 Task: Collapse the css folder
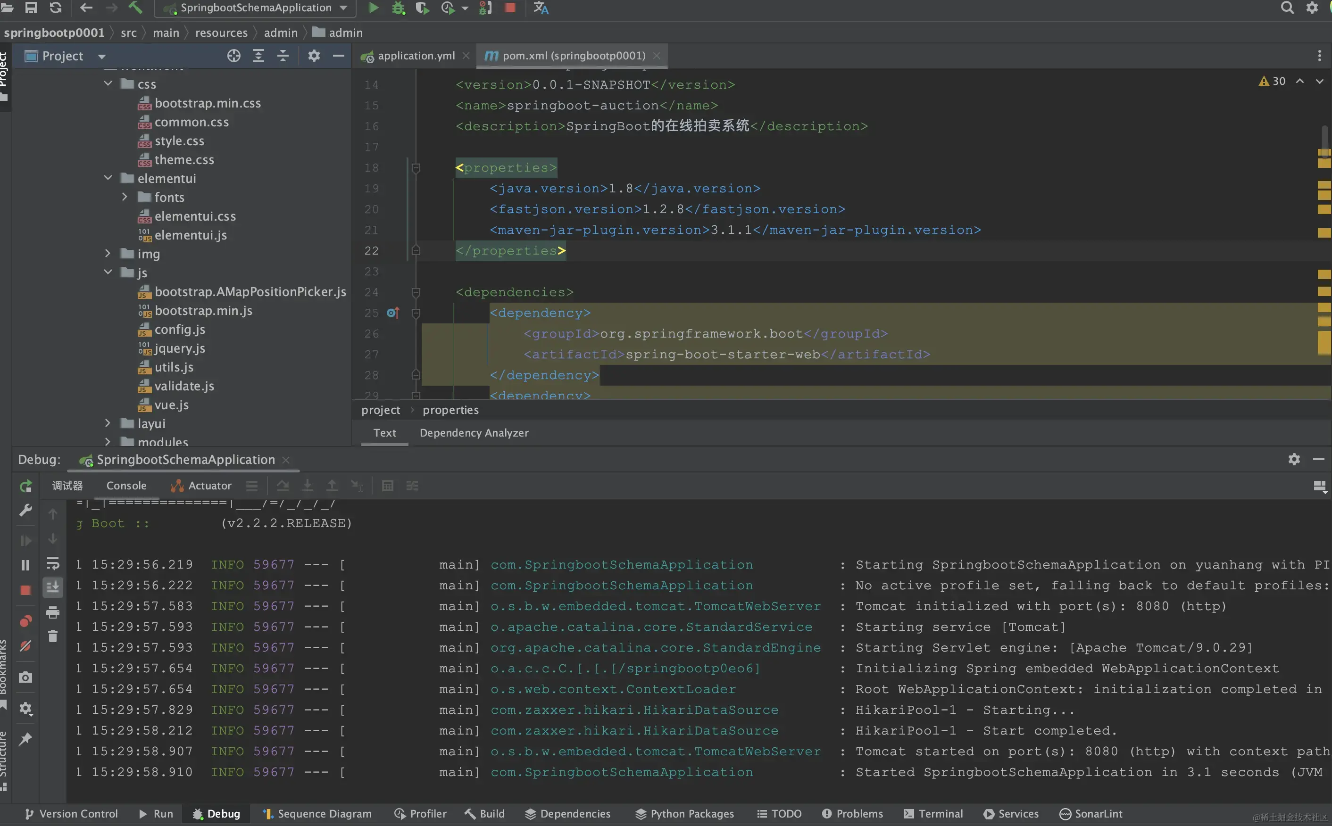108,83
